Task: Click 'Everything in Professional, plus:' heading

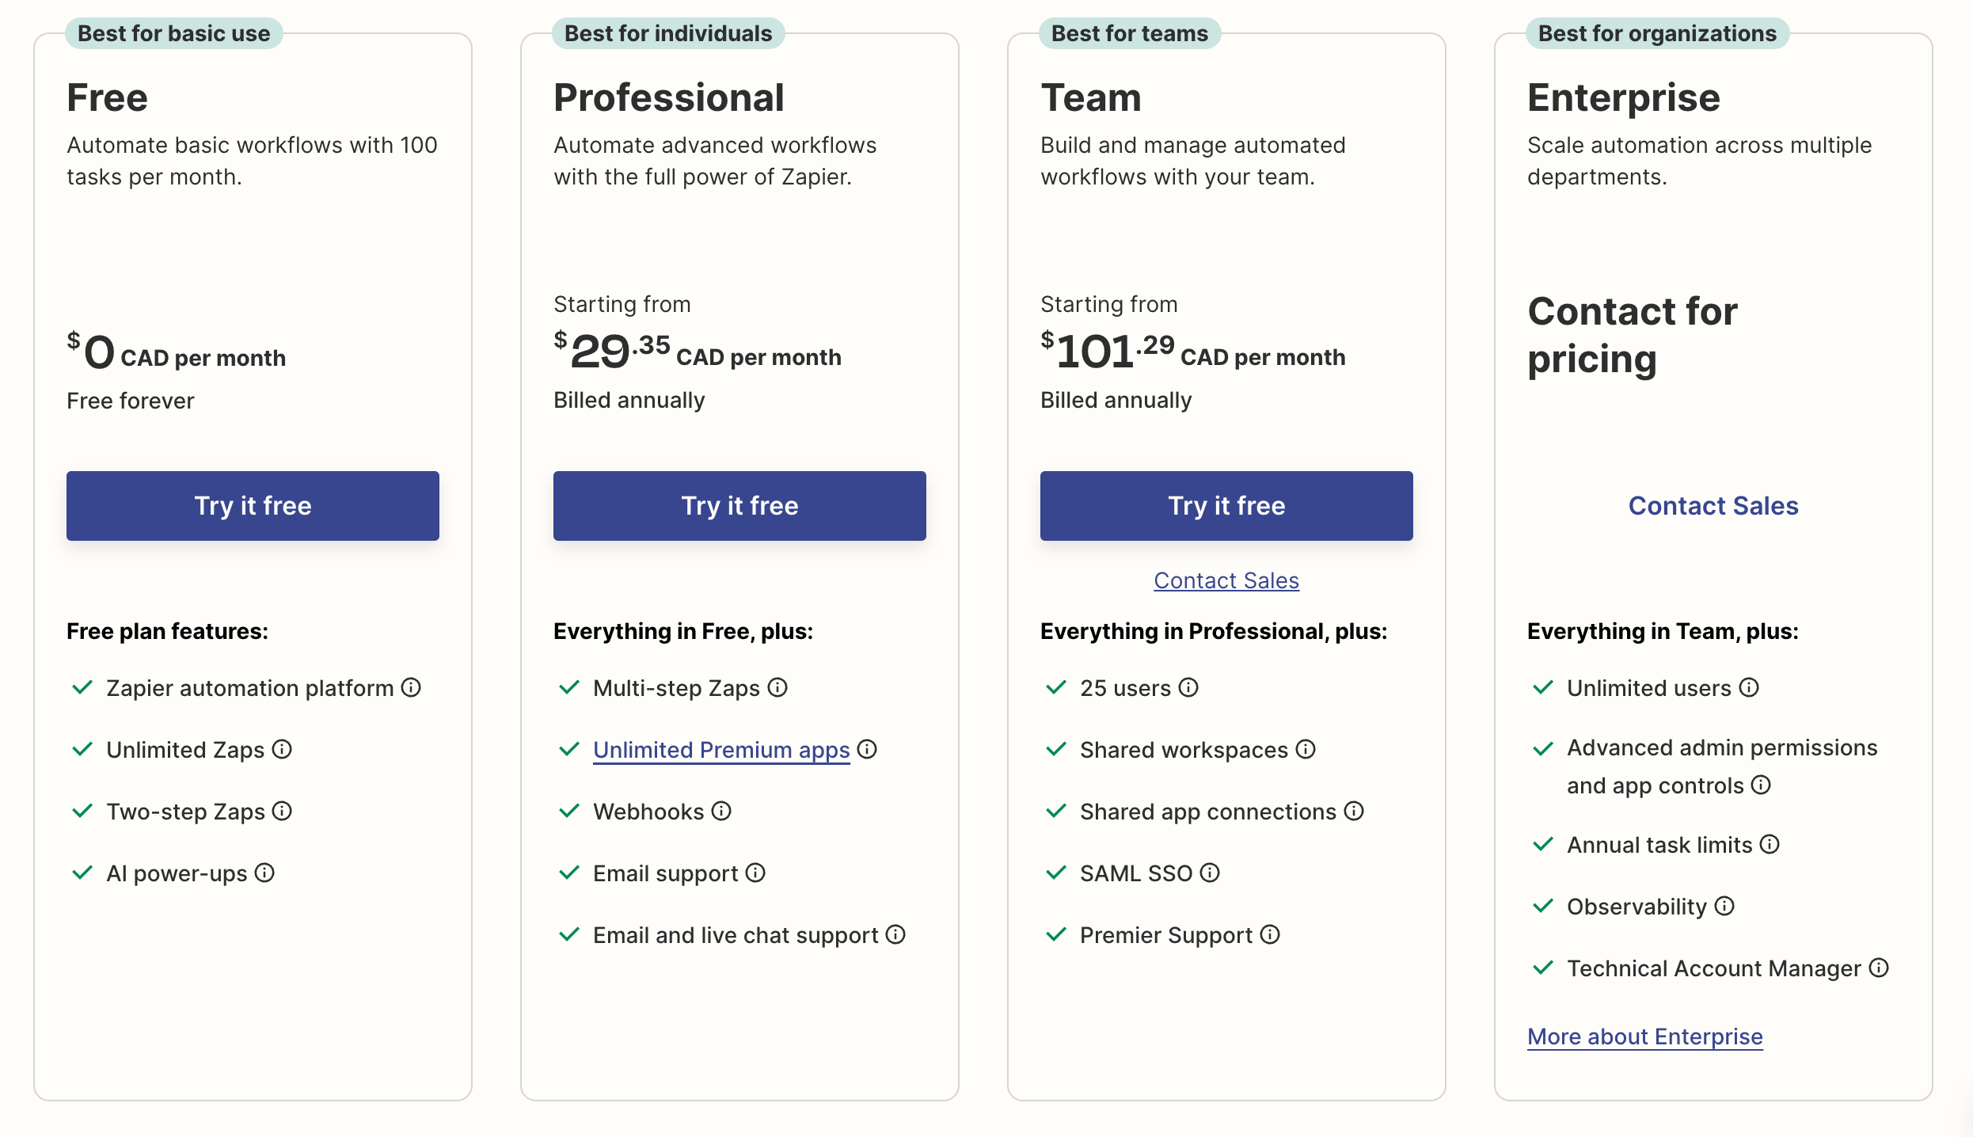Action: [x=1214, y=631]
